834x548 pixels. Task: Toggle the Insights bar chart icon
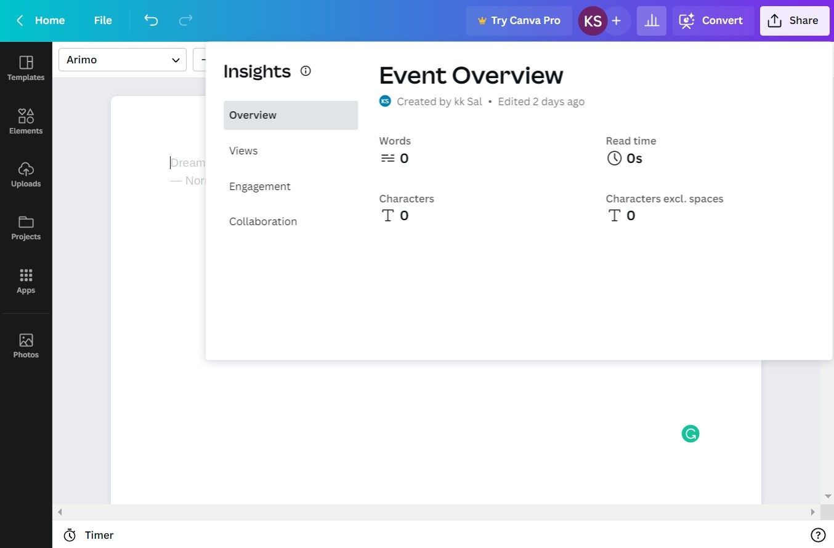pyautogui.click(x=652, y=21)
